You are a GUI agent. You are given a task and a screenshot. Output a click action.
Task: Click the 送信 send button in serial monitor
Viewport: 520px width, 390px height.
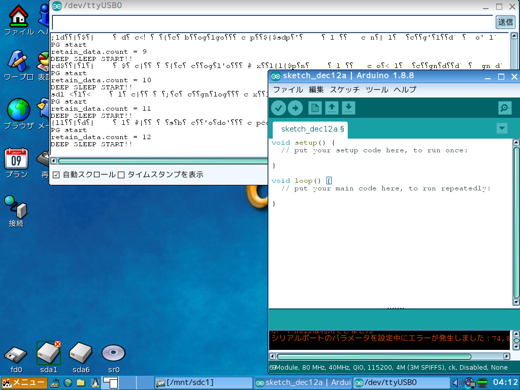point(505,22)
